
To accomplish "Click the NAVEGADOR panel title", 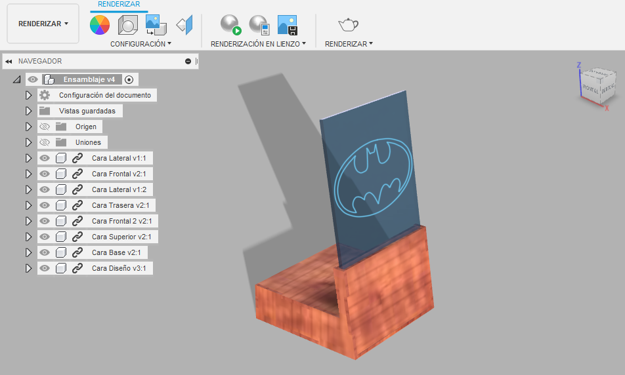I will point(40,62).
